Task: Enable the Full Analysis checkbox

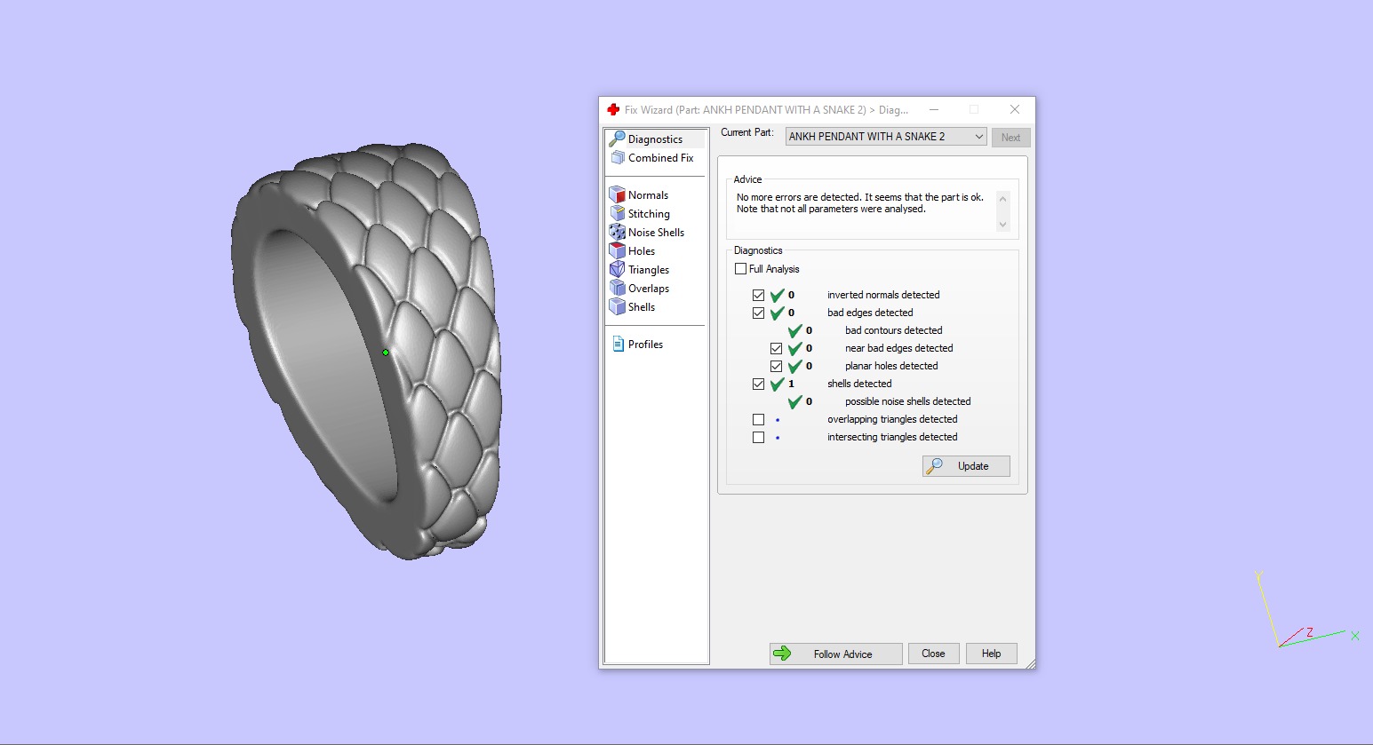Action: pos(740,268)
